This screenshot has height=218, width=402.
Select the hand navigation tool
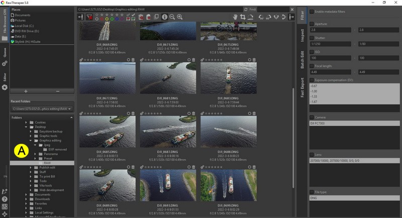[x=235, y=17]
